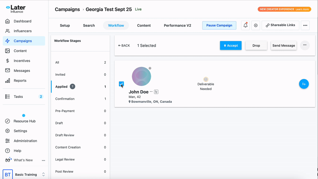Click the blue move-stage arrow button

click(304, 84)
